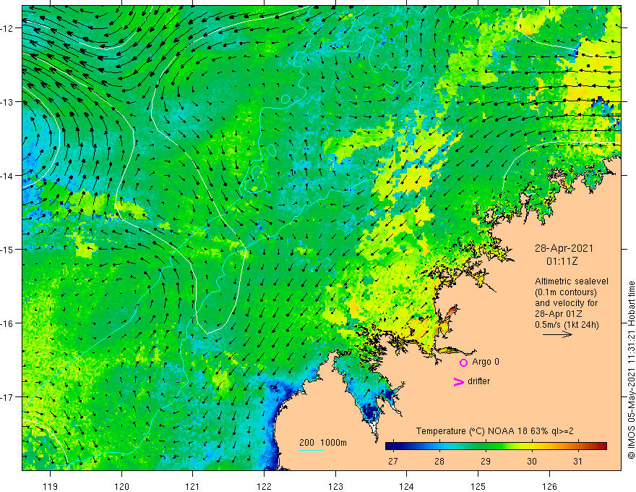Click the longitude axis label 126
The image size is (636, 492).
549,486
